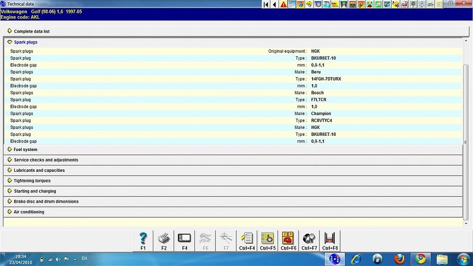
Task: Select the EN language indicator in tray
Action: point(84,258)
